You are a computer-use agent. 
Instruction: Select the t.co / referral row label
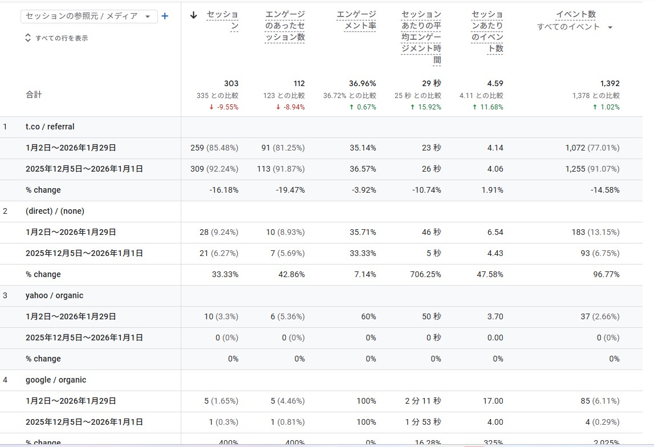[50, 127]
